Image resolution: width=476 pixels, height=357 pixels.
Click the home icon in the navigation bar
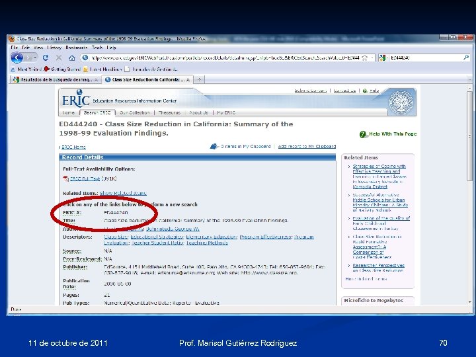(x=72, y=58)
